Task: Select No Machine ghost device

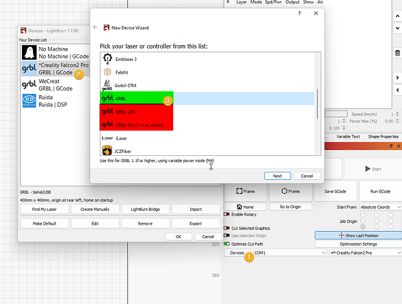Action: click(56, 52)
